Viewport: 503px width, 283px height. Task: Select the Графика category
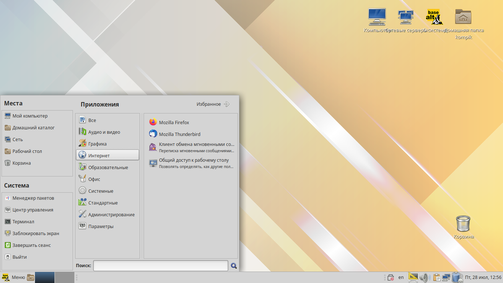pyautogui.click(x=107, y=144)
